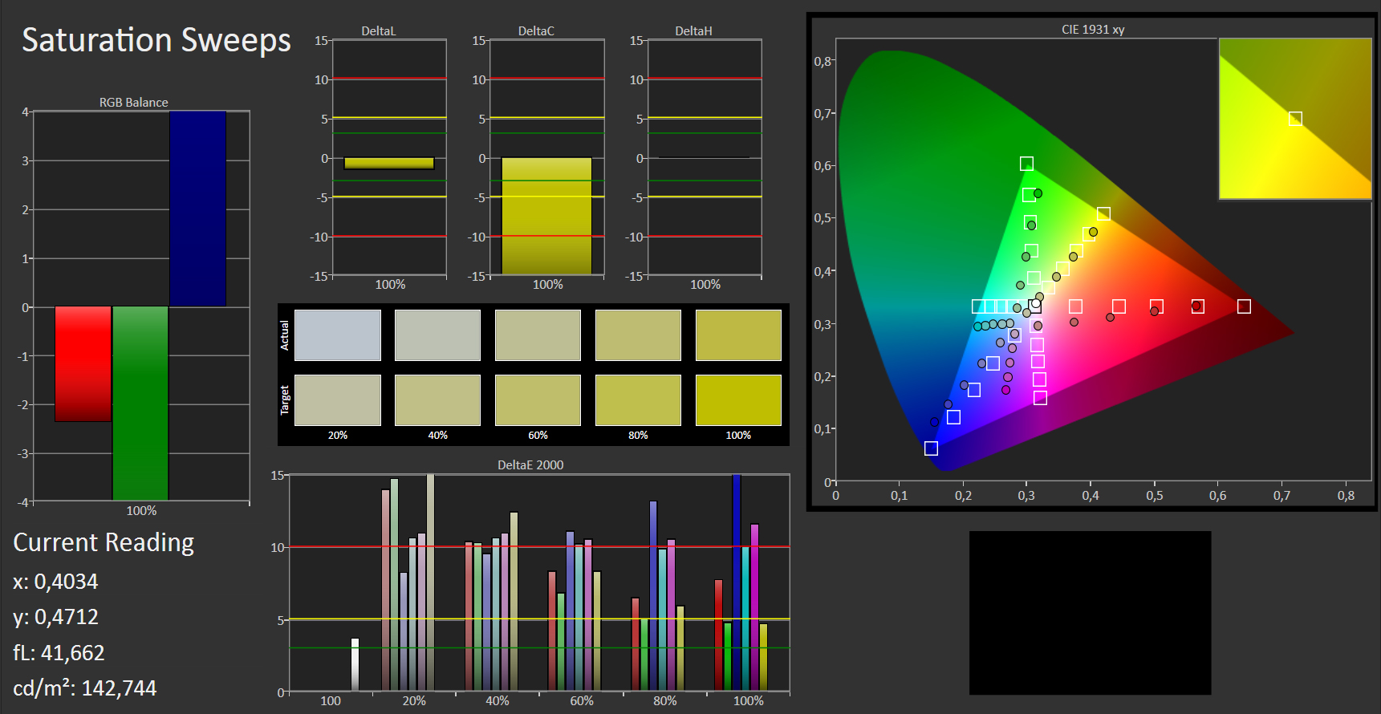Click the blue bar in RGB Balance
The image size is (1381, 714).
[x=197, y=209]
